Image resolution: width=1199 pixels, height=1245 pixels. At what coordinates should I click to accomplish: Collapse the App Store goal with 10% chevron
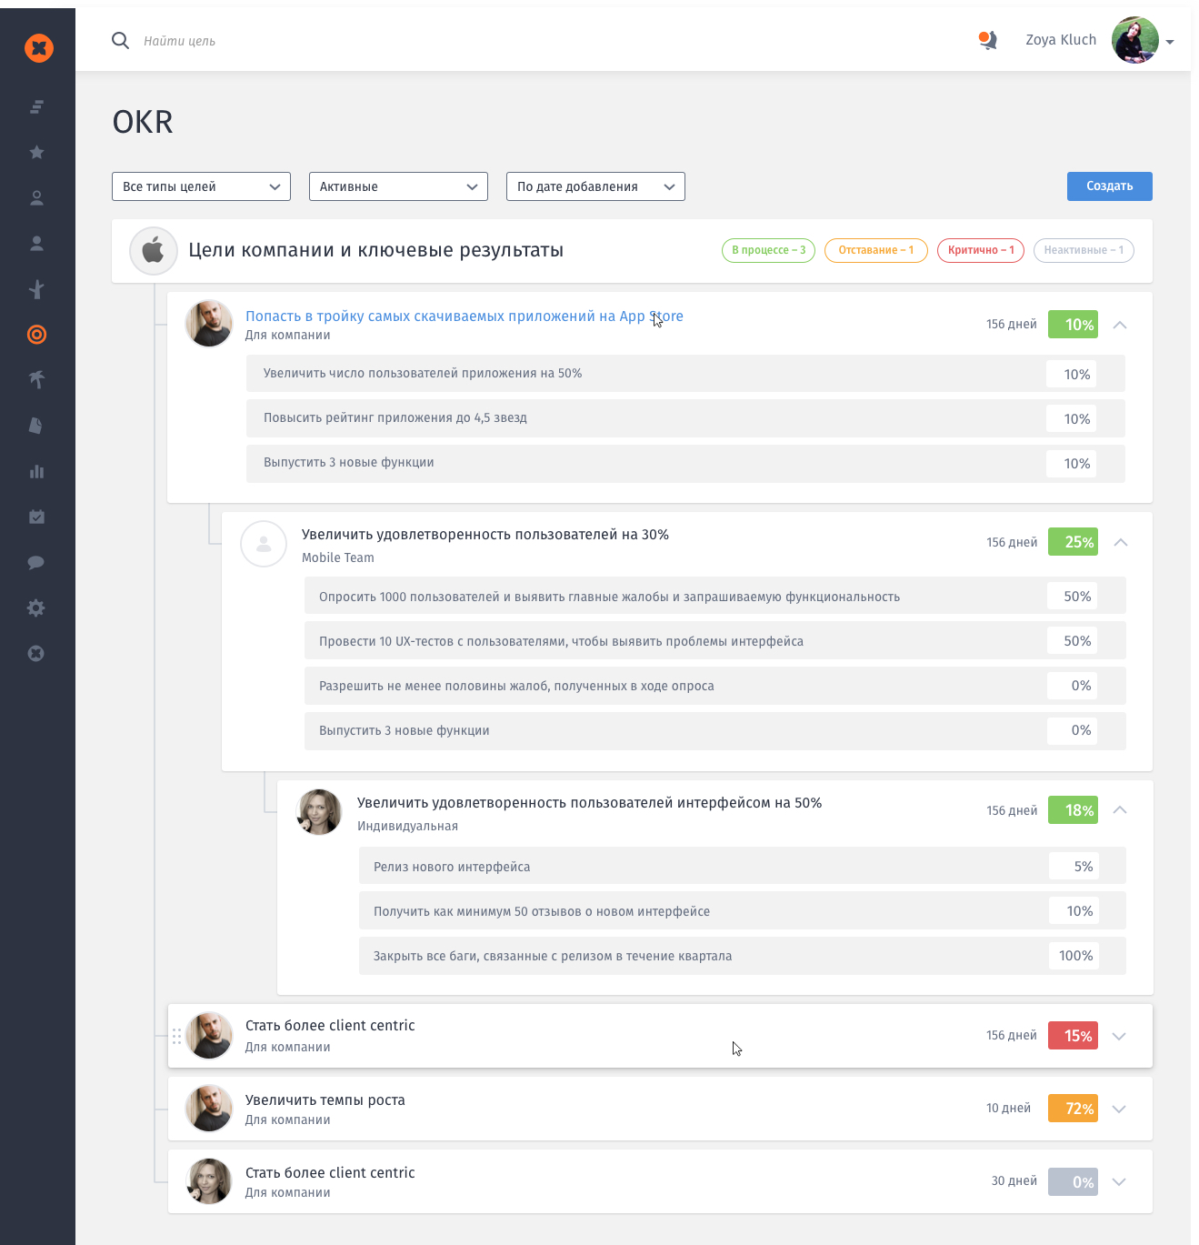[x=1120, y=325]
